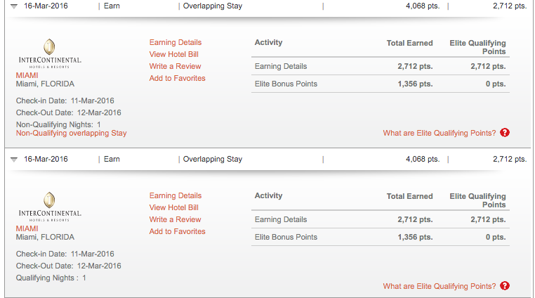The height and width of the screenshot is (298, 535).
Task: Click 'What are Elite Qualifying Points?' in qualifying-nights stay
Action: pos(439,286)
